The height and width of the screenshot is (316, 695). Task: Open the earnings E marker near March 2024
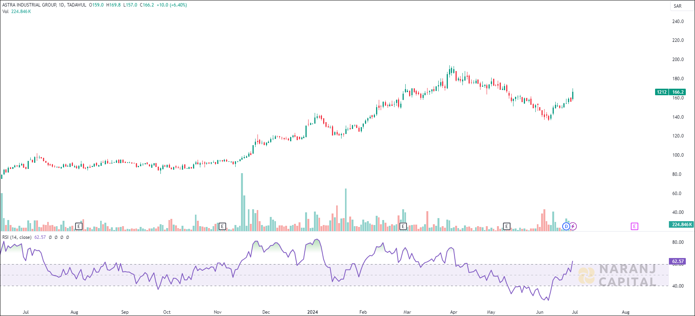pyautogui.click(x=403, y=227)
